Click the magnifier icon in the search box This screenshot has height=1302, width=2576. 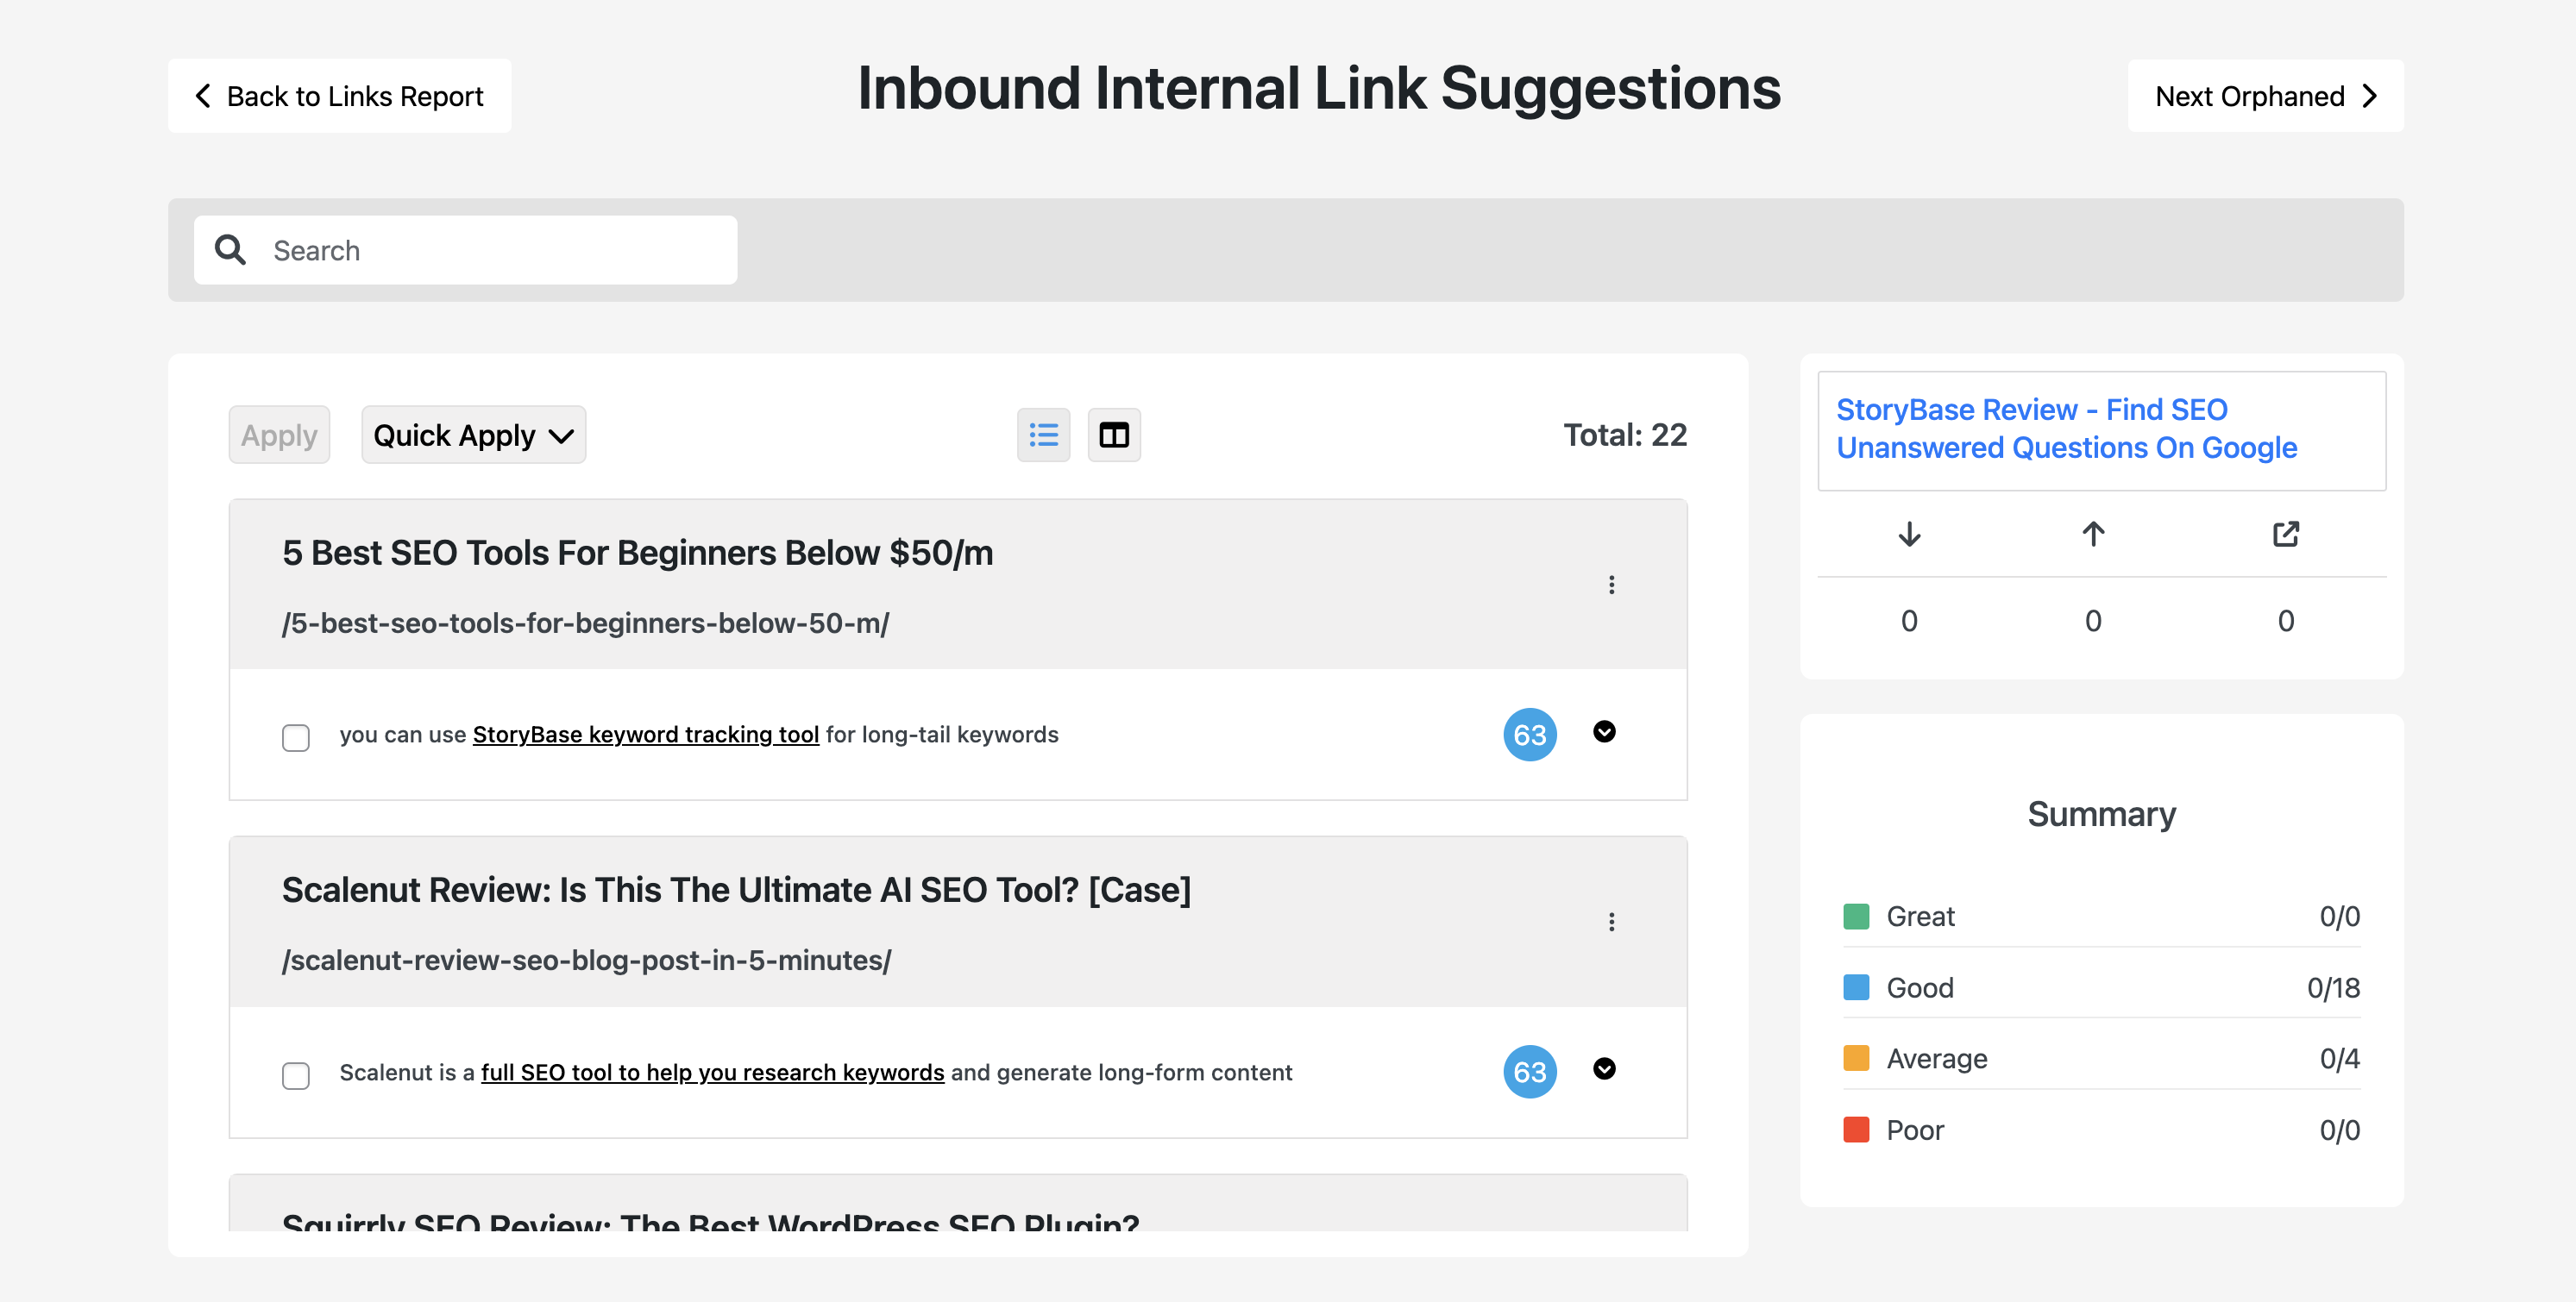pyautogui.click(x=230, y=250)
